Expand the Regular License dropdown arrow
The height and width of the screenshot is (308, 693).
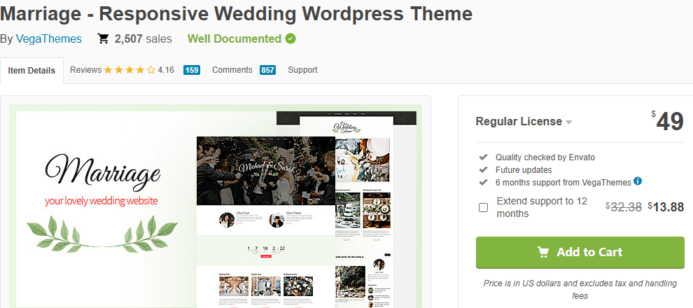569,122
